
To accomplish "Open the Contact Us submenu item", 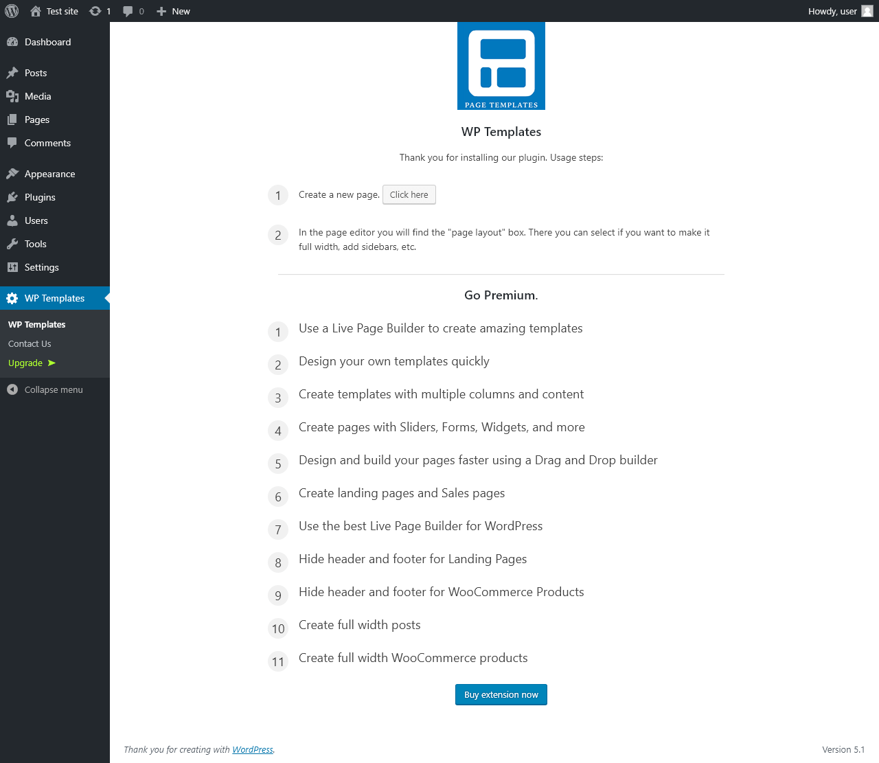I will (30, 343).
